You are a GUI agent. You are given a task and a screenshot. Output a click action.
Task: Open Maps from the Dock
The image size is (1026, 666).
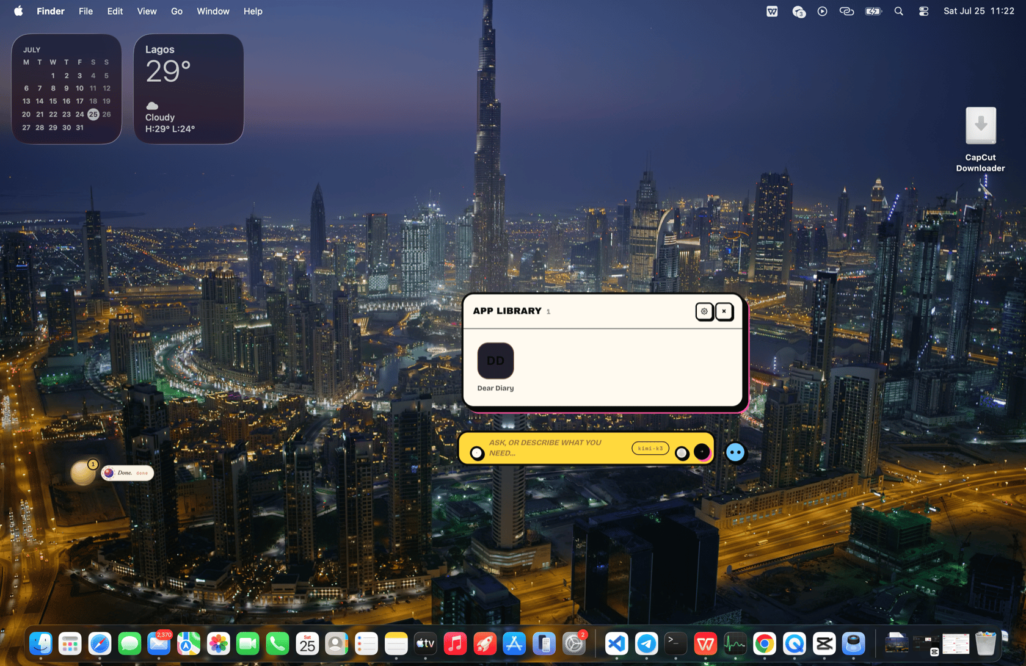[189, 643]
